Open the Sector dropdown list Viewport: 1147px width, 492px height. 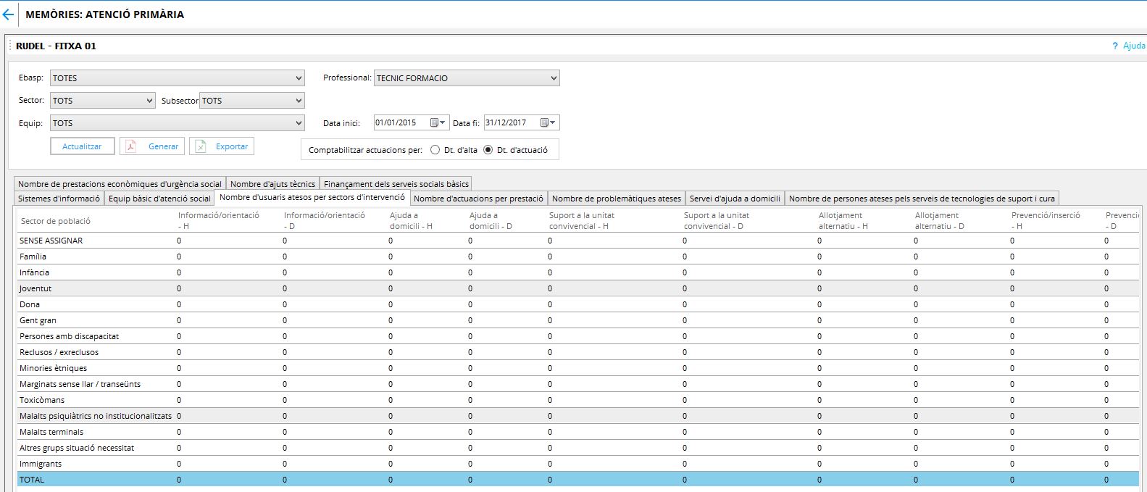tap(103, 101)
